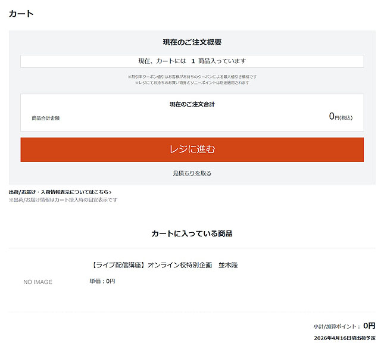
Task: Click the 2026年4月16日頃出荷予定 shipping date
Action: (x=344, y=338)
